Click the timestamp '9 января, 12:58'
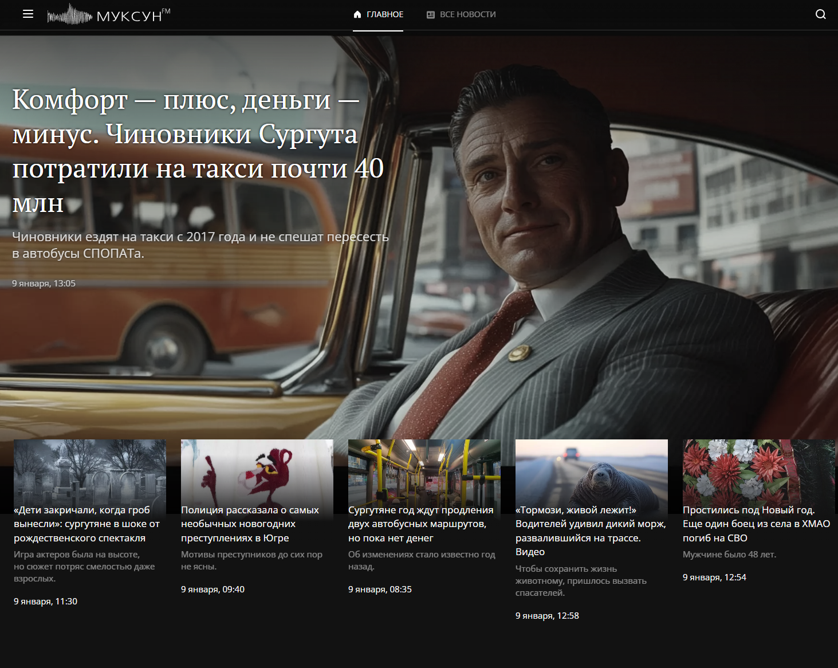Image resolution: width=838 pixels, height=668 pixels. pyautogui.click(x=547, y=615)
